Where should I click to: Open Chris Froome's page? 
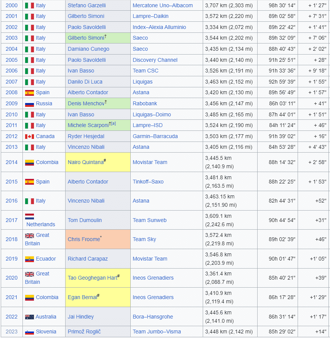[84, 239]
